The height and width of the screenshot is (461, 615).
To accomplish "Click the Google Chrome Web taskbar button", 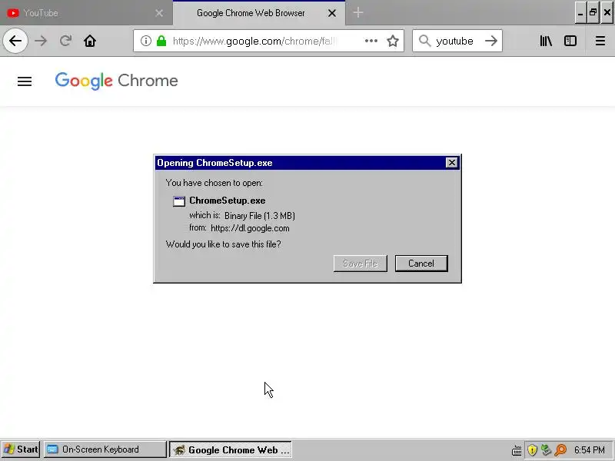I will click(231, 449).
